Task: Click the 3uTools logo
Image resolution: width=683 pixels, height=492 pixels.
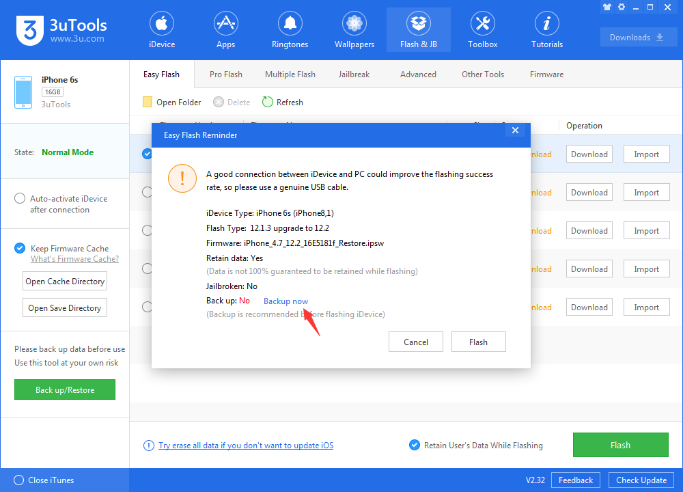Action: click(61, 30)
